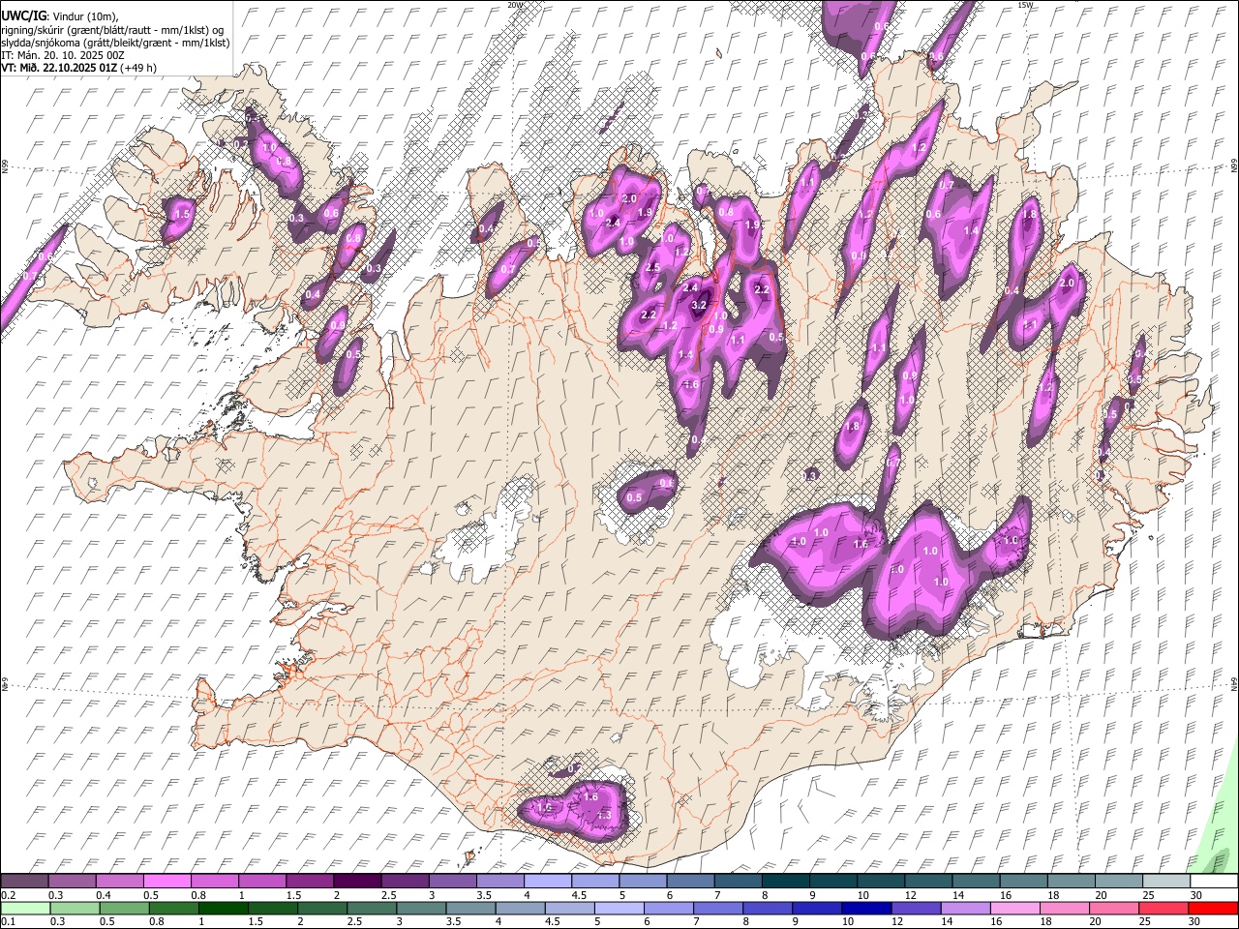Click the pale green 0.1 swatch in rain scale
The height and width of the screenshot is (929, 1239).
tap(25, 908)
